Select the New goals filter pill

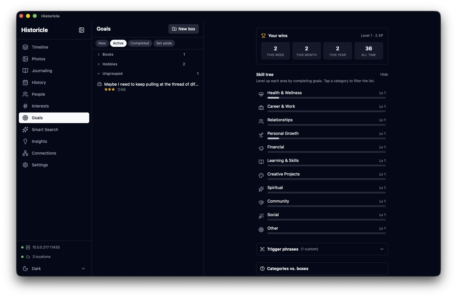tap(102, 43)
